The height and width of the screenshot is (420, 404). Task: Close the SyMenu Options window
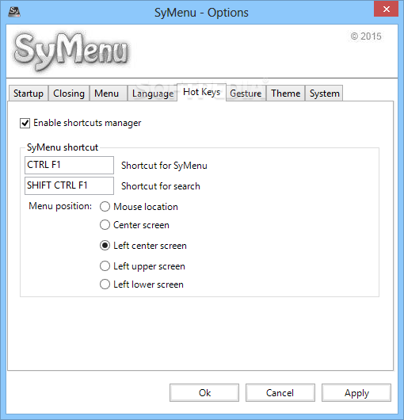[386, 9]
